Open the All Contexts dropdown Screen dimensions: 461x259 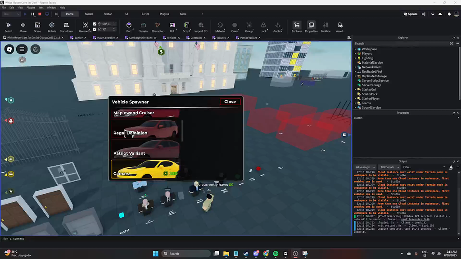tap(389, 167)
